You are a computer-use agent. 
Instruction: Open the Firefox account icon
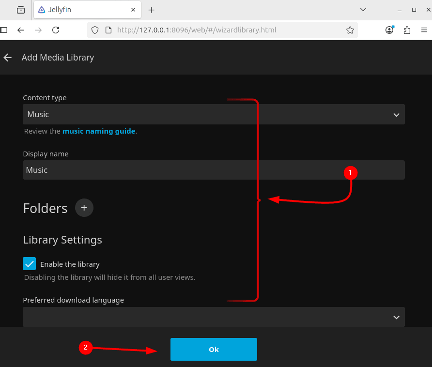coord(389,30)
